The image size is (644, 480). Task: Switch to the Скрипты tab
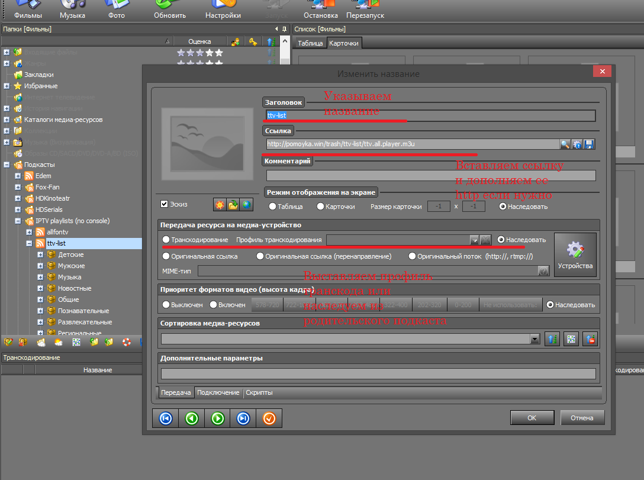pyautogui.click(x=259, y=392)
